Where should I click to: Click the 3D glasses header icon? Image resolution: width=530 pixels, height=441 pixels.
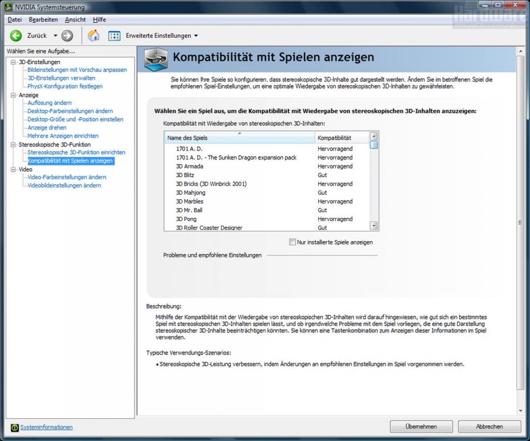pos(156,59)
